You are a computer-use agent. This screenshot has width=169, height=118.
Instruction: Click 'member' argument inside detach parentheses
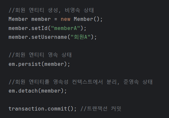[51, 91]
